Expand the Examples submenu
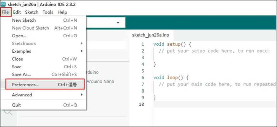The height and width of the screenshot is (127, 277). point(44,51)
